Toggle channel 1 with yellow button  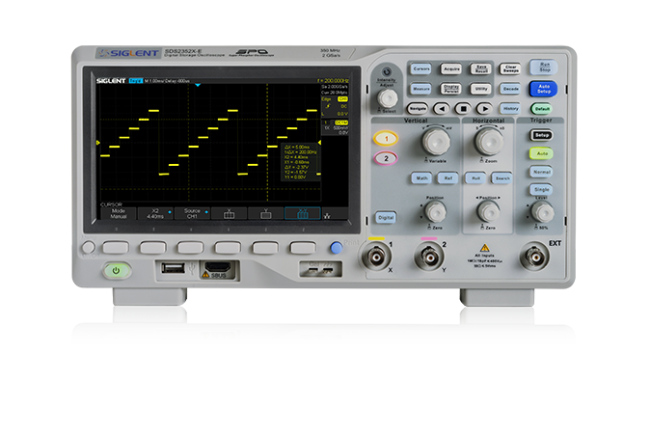pos(385,140)
